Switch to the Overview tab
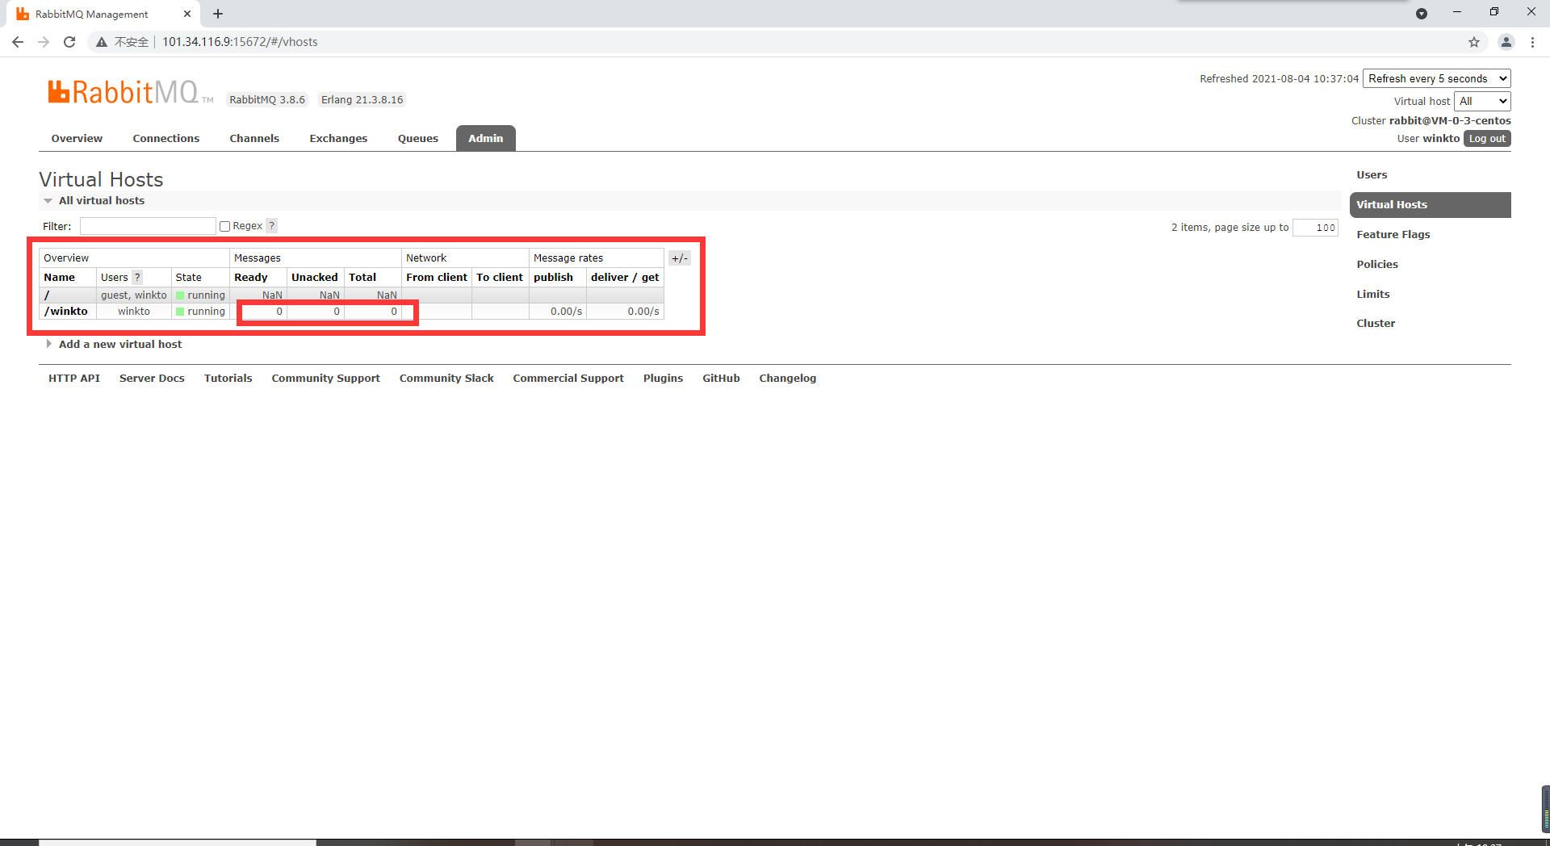 click(x=77, y=138)
